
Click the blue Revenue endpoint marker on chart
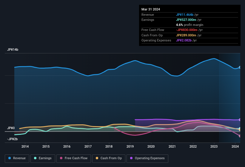[x=240, y=67]
